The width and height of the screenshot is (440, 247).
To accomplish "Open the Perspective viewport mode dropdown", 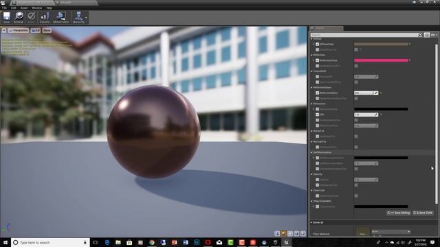I will (x=19, y=30).
